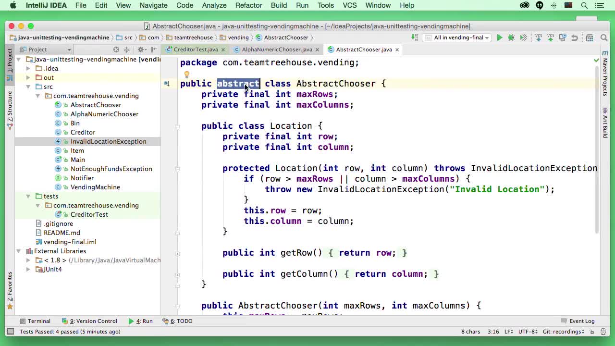Open the Version Control tool window
The height and width of the screenshot is (346, 615).
click(x=91, y=321)
